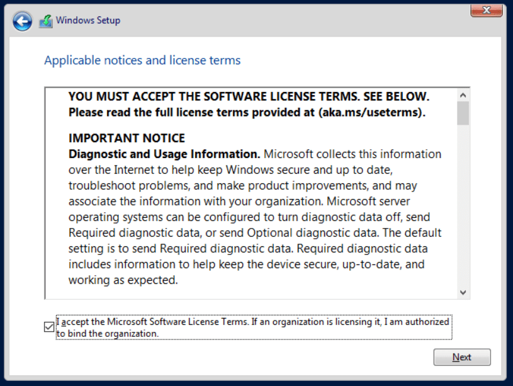Viewport: 513px width, 386px height.
Task: Click the 'IMPORTANT NOTICE' heading in license text
Action: [x=127, y=138]
